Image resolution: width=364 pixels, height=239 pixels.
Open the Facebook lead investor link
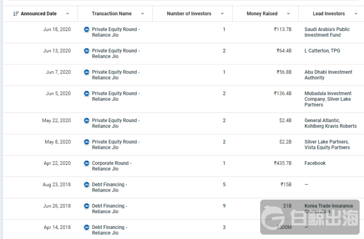coord(315,163)
